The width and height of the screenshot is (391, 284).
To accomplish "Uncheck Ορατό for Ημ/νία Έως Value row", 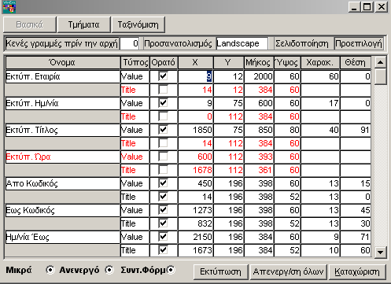I will tap(163, 237).
